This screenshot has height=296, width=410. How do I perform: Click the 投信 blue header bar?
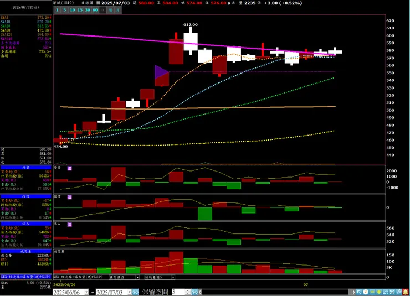[25, 196]
